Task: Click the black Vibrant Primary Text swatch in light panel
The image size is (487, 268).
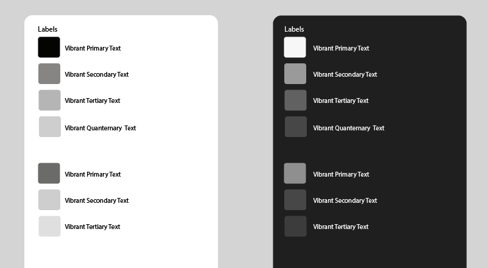Action: (x=49, y=48)
